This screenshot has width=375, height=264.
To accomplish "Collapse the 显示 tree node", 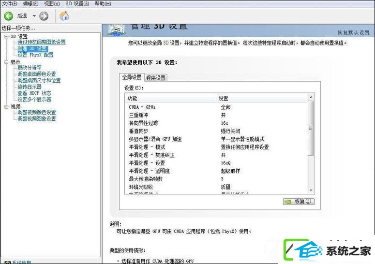I will (6, 62).
